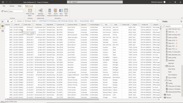
Task: Click the horizontal table scrollbar
Action: click(53, 99)
